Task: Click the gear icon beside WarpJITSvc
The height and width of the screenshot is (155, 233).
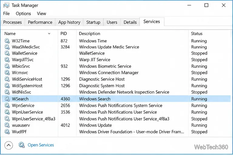Action: click(x=7, y=60)
